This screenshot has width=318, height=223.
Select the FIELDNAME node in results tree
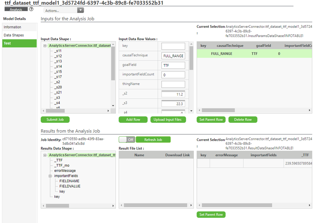[x=69, y=181]
